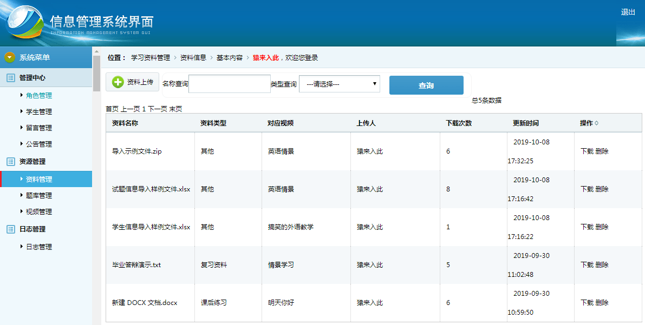The height and width of the screenshot is (325, 645).
Task: Click the 情景学习 video cell
Action: point(281,264)
